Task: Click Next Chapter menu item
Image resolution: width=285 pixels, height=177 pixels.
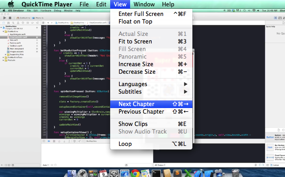Action: [x=151, y=104]
